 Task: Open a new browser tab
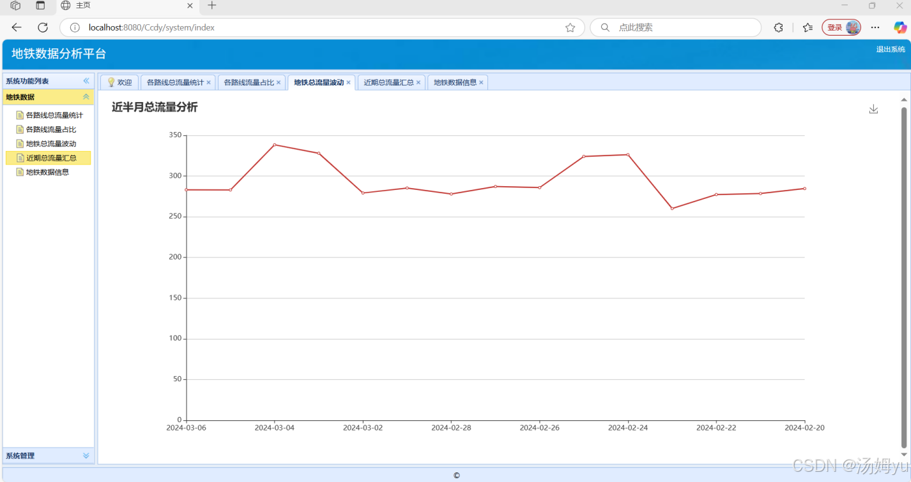pos(212,6)
